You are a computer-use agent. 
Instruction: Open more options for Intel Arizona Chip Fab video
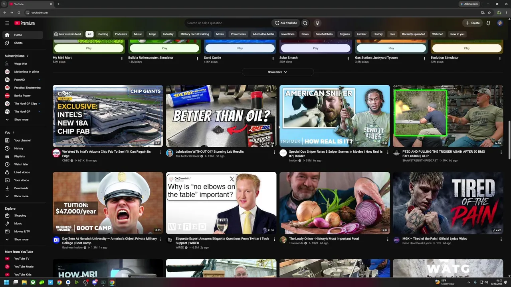pyautogui.click(x=161, y=152)
